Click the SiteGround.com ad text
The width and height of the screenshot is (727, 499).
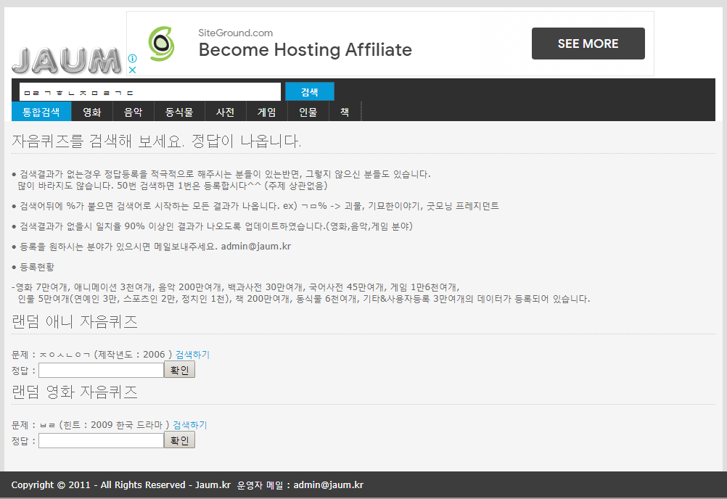point(236,33)
